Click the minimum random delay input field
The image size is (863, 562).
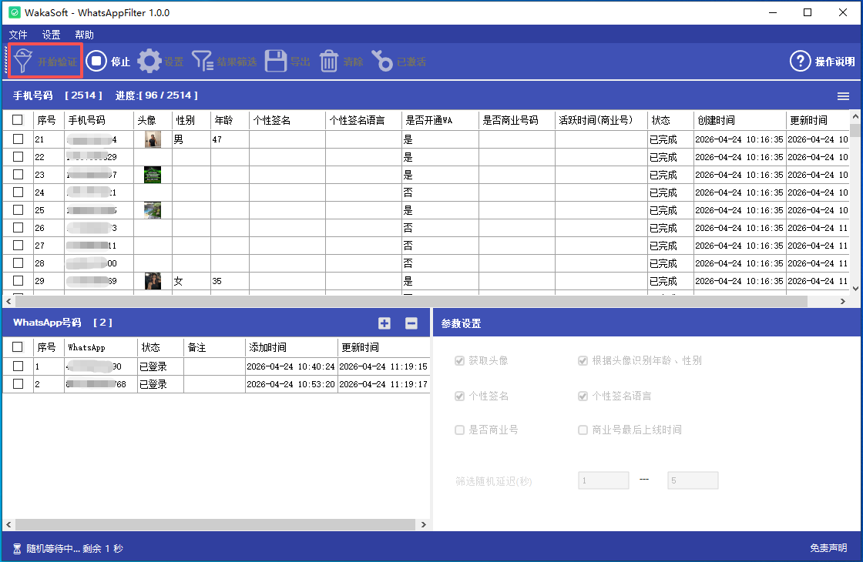click(x=603, y=481)
